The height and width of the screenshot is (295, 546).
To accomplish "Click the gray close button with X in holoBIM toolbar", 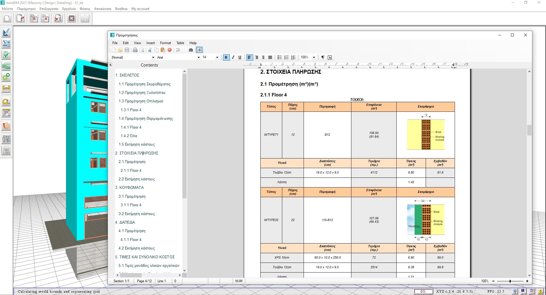I will click(72, 18).
